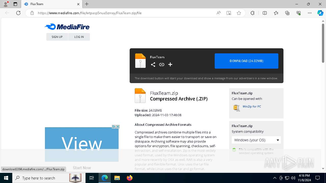Screen dimensions: 326x183
Task: Click LOG IN
Action: tap(79, 37)
